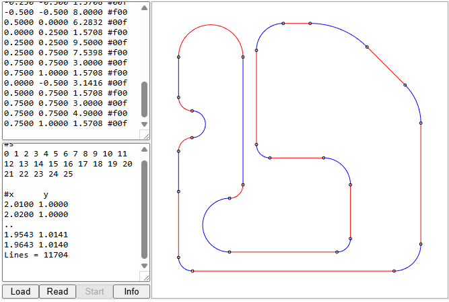
Task: Click the coordinate line '1.9543 1.0141'
Action: 36,235
